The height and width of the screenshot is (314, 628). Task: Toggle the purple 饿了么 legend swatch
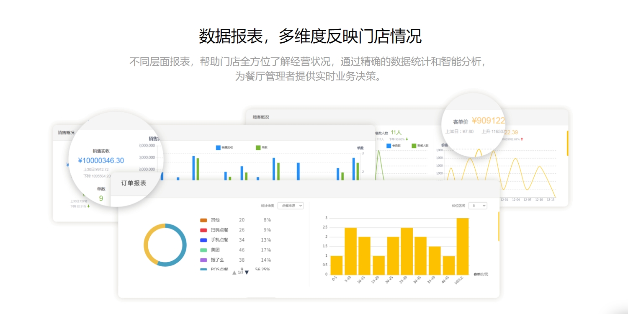pyautogui.click(x=203, y=260)
